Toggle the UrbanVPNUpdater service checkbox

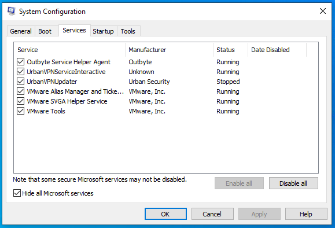[20, 82]
